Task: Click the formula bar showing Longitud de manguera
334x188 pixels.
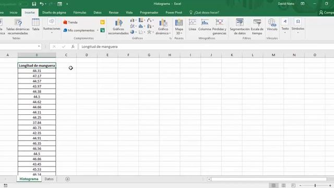Action: 206,46
